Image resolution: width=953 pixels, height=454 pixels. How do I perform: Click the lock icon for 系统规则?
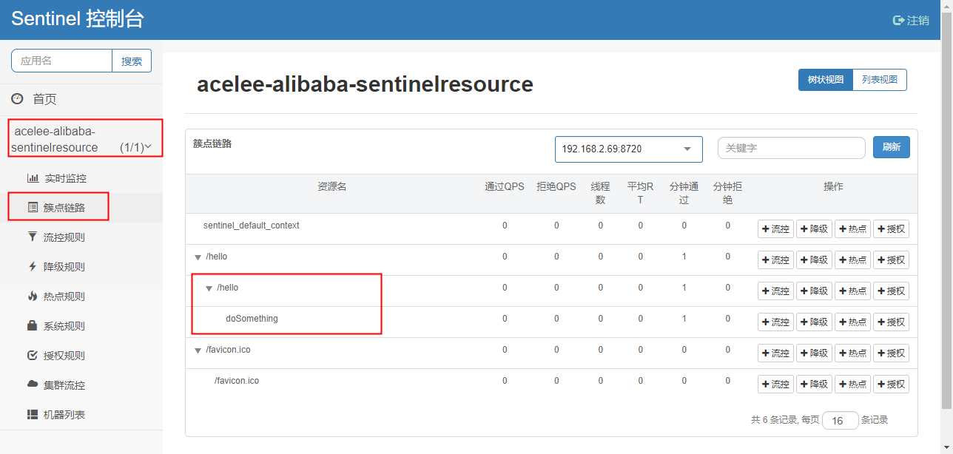pos(33,326)
